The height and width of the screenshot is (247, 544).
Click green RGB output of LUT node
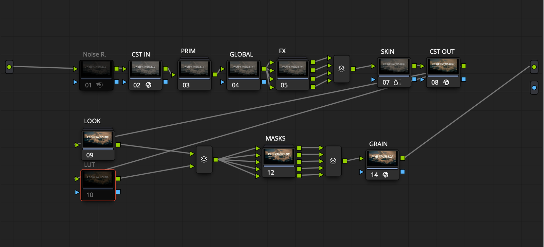click(118, 178)
